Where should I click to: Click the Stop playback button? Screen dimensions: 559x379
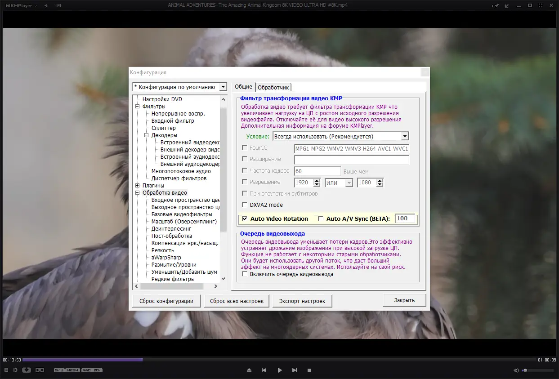click(x=309, y=370)
